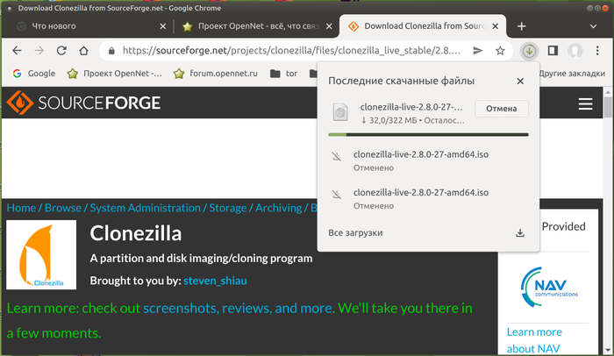614x356 pixels.
Task: Switch to the Проект OpenNet tab
Action: click(258, 26)
